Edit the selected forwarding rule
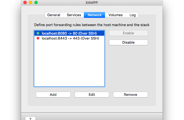Screen dimensions: 184x120 tap(92, 94)
